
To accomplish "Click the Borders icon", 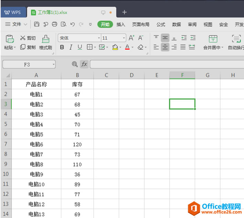I will coord(89,47).
